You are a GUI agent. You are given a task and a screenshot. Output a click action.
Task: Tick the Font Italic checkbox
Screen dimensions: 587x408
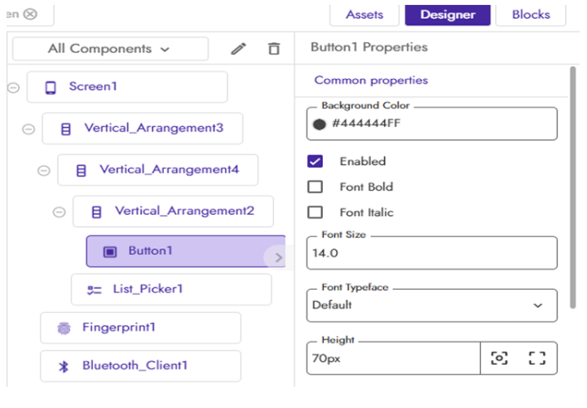pos(315,213)
